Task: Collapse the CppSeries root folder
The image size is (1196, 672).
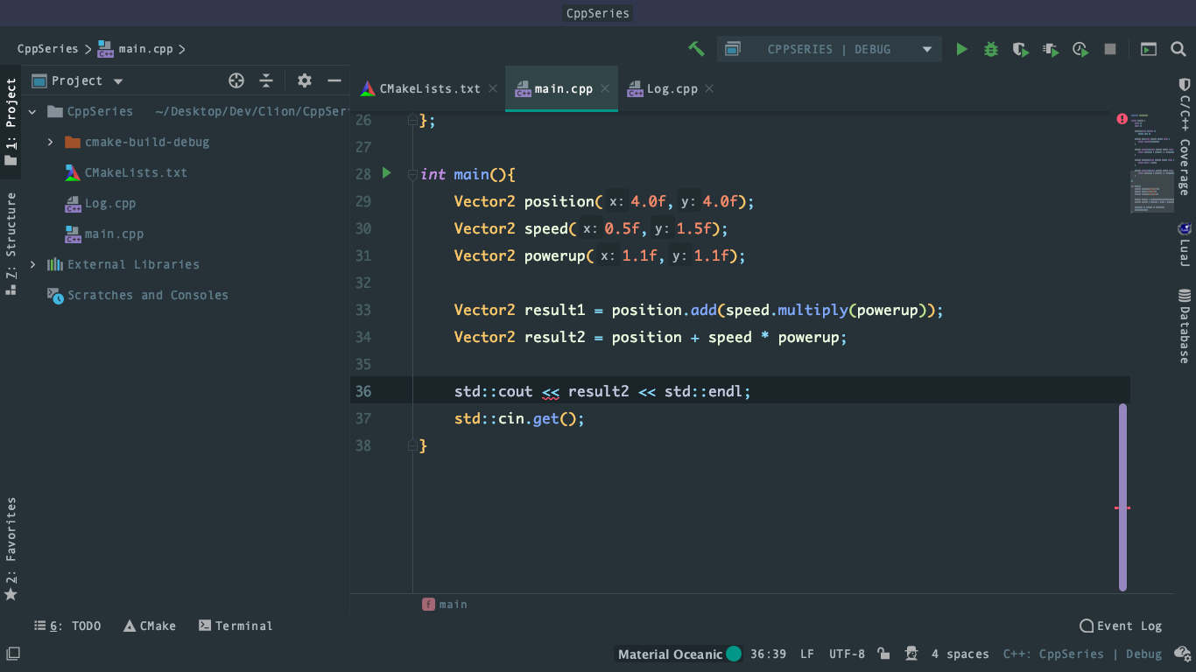Action: pyautogui.click(x=32, y=112)
